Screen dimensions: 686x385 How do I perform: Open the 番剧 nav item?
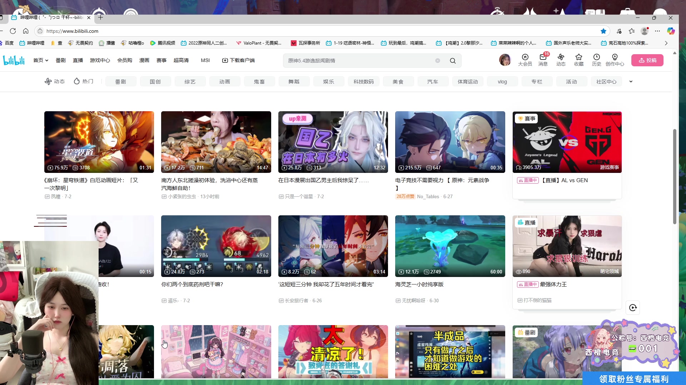pyautogui.click(x=61, y=60)
